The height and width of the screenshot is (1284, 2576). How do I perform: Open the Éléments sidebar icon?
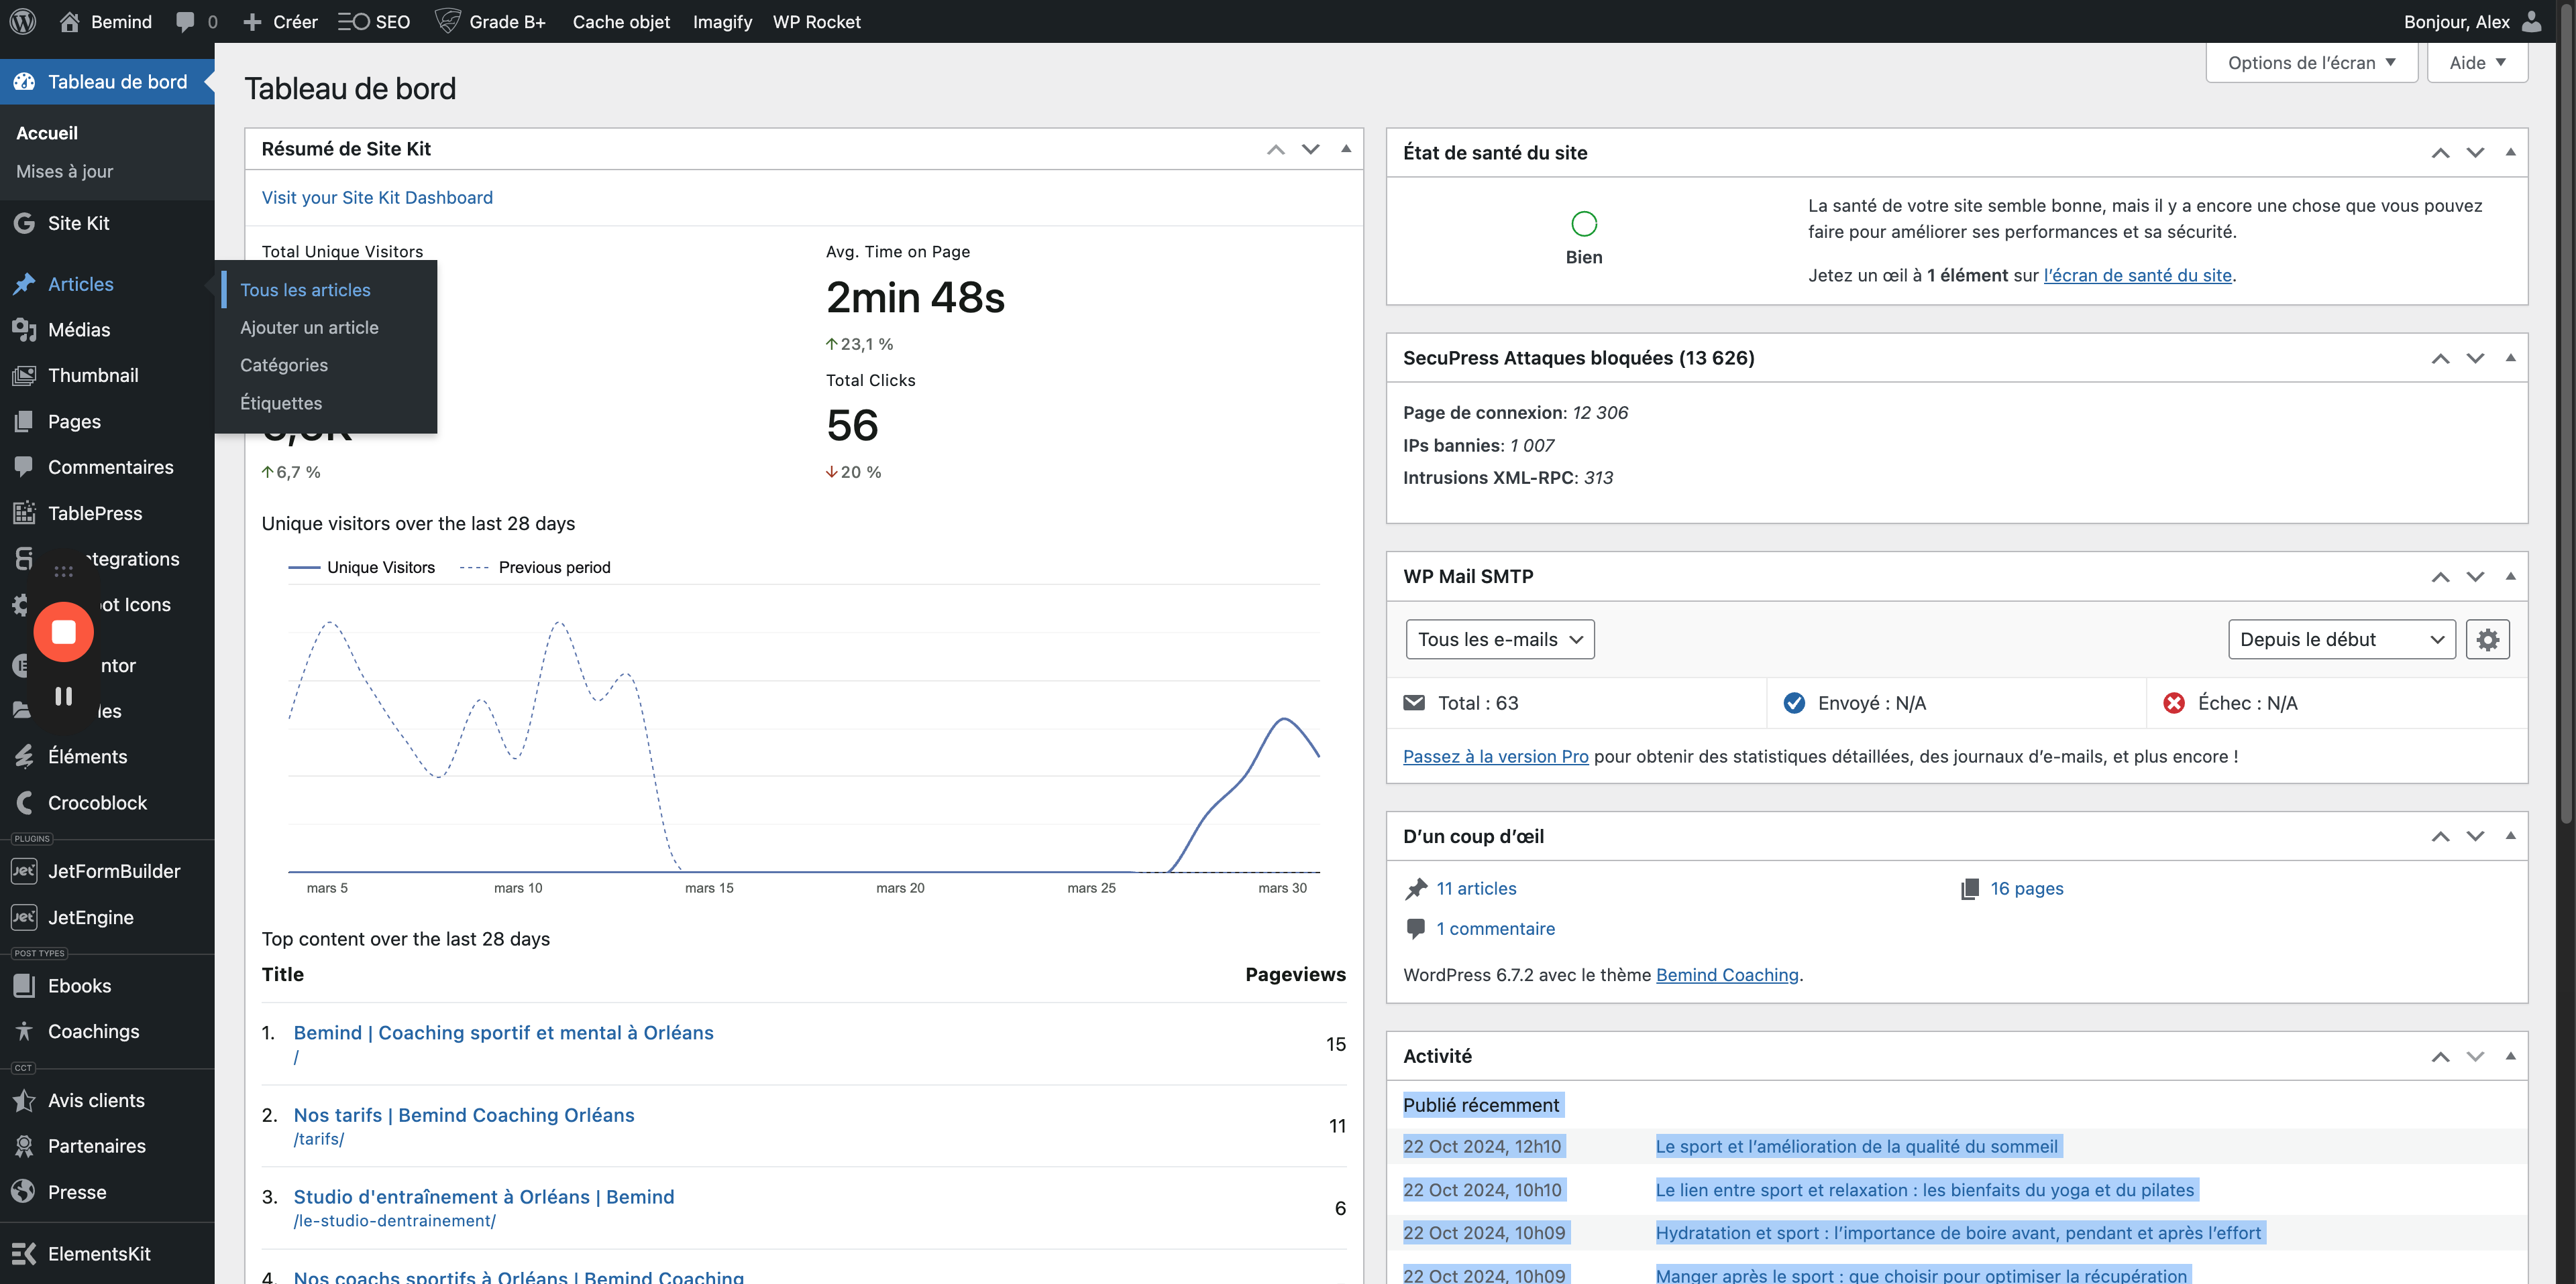pyautogui.click(x=24, y=757)
